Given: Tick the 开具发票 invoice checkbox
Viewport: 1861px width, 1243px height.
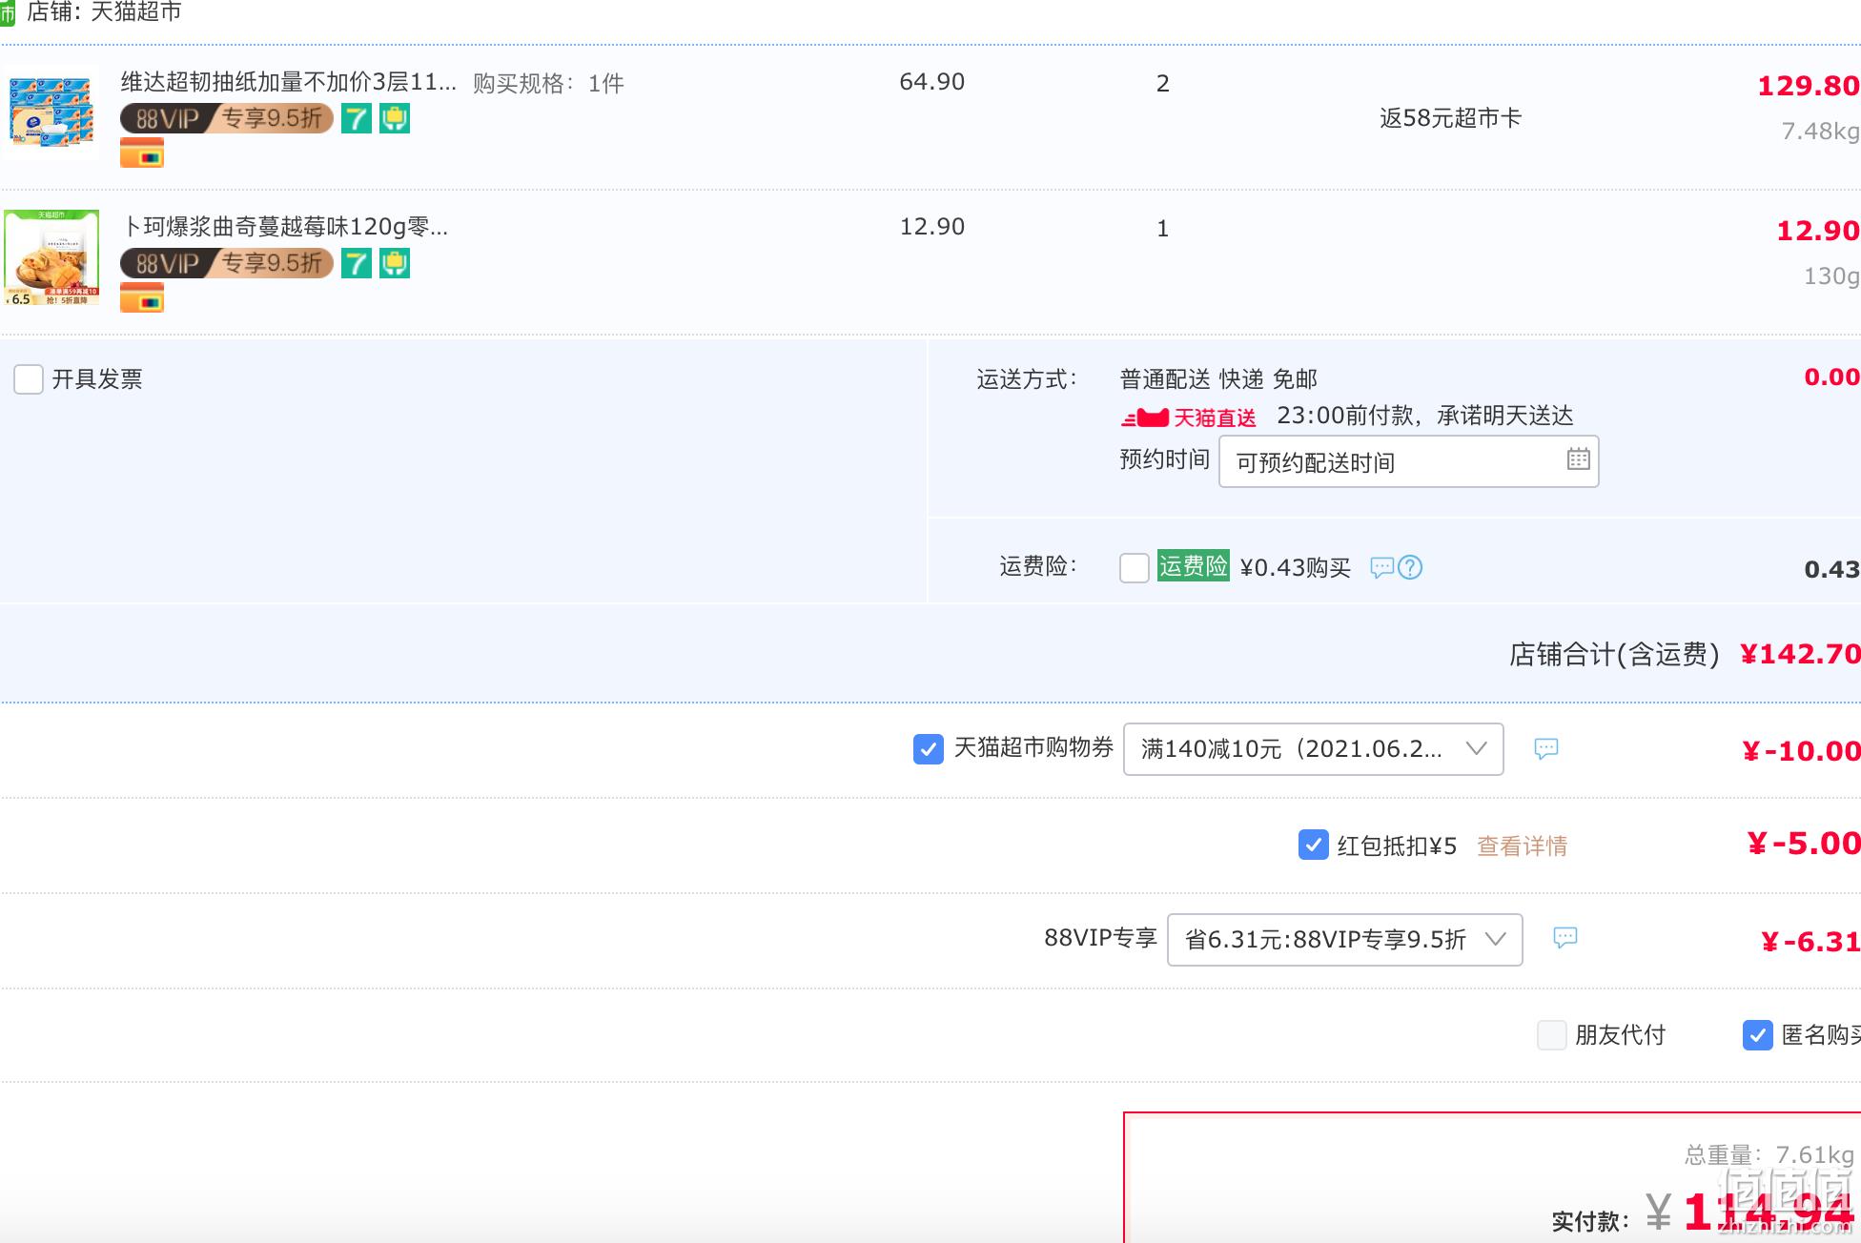Looking at the screenshot, I should tap(29, 379).
